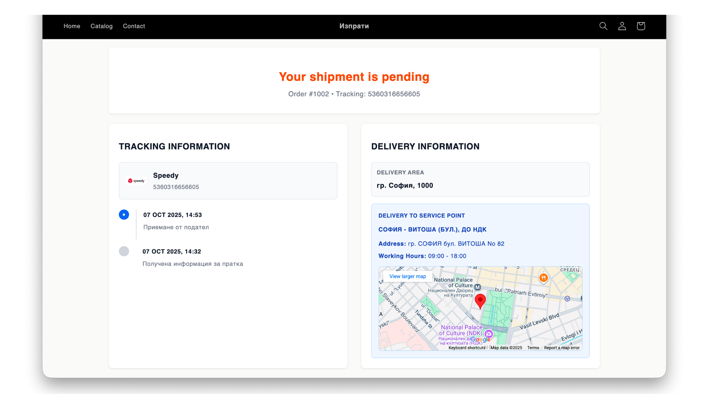This screenshot has width=701, height=394.
Task: Click the Speedy carrier logo
Action: (x=136, y=181)
